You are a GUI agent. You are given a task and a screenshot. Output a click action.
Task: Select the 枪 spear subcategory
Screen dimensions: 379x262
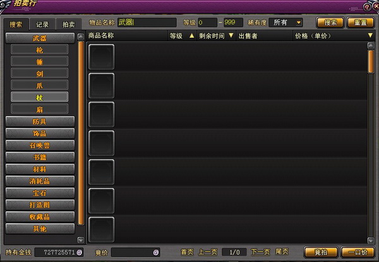pyautogui.click(x=39, y=50)
